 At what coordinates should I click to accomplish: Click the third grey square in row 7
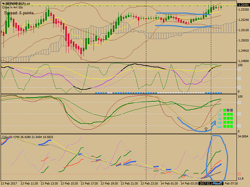[231, 110]
